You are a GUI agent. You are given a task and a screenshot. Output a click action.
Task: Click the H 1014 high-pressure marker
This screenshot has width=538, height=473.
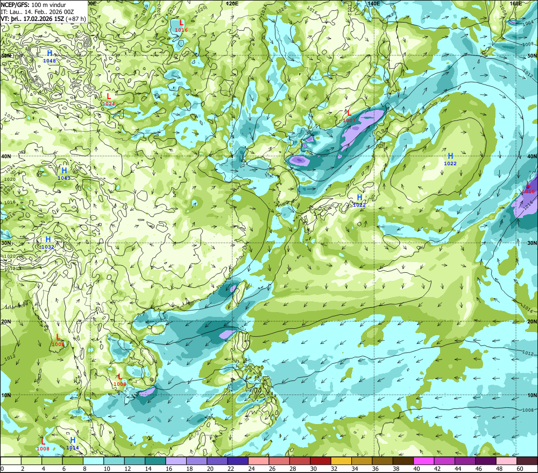(73, 443)
